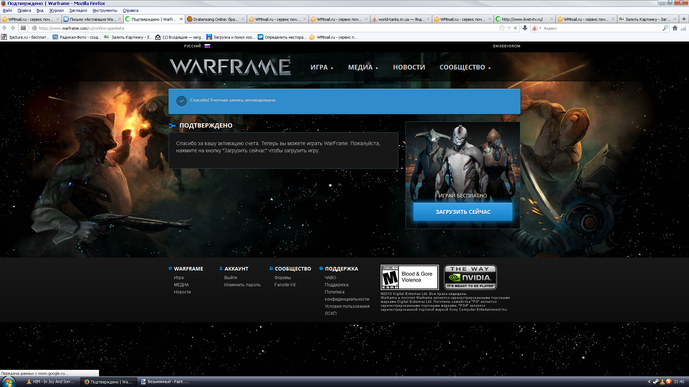Viewport: 689px width, 387px height.
Task: Click the bookmark star icon in URL bar
Action: click(x=502, y=28)
